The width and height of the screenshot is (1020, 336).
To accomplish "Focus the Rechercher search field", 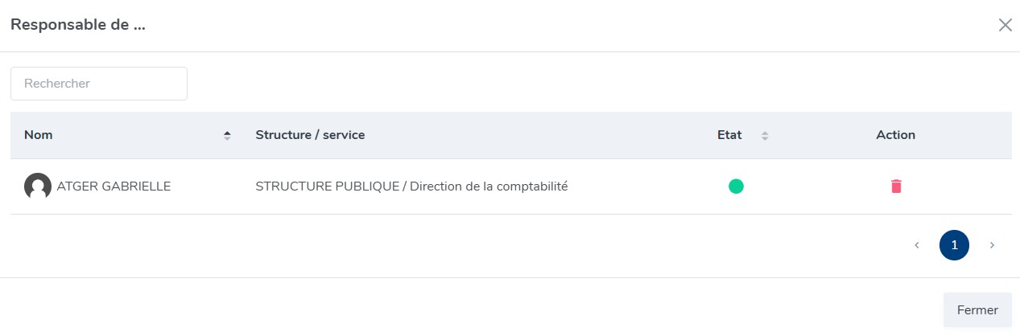I will click(x=99, y=84).
